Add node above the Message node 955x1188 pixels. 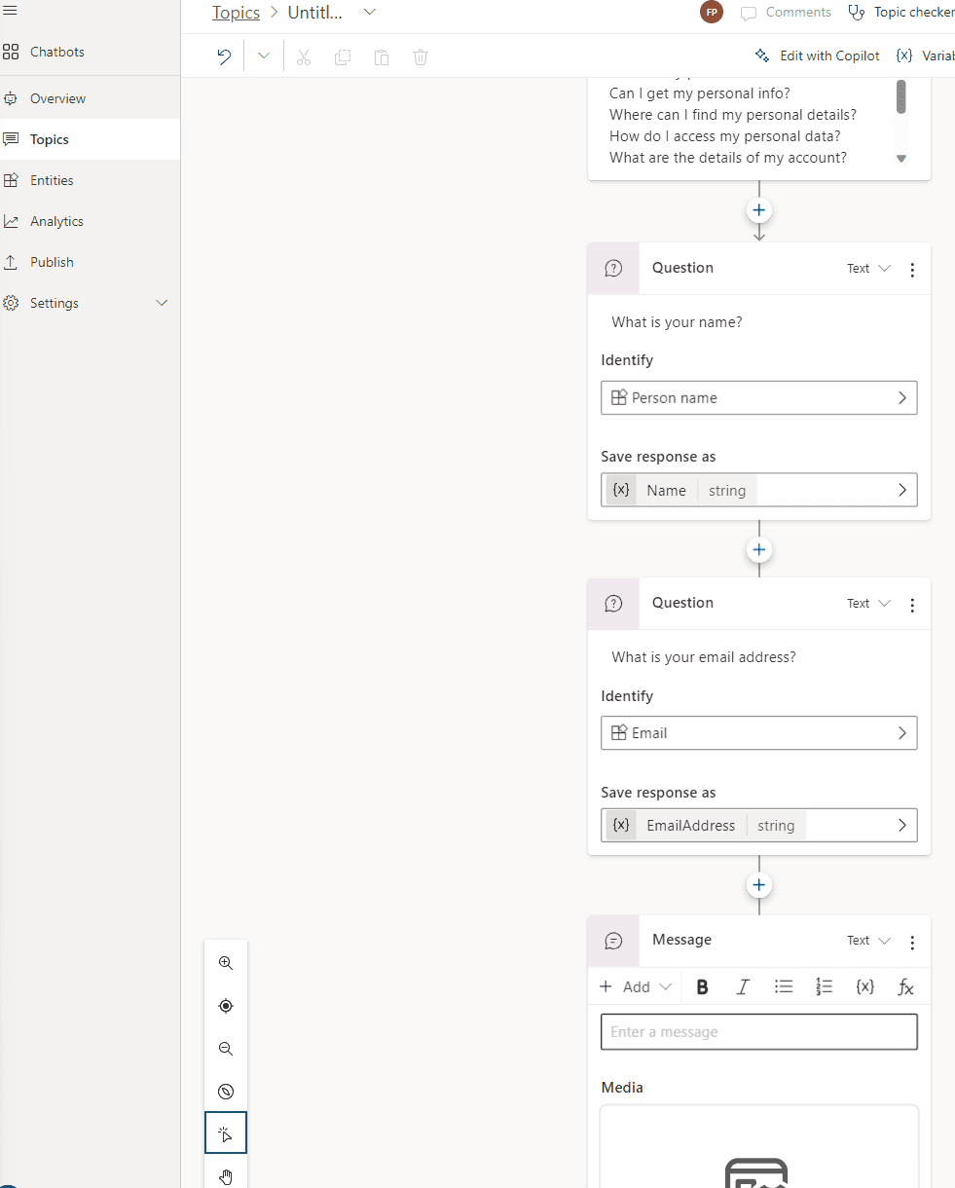click(x=759, y=885)
